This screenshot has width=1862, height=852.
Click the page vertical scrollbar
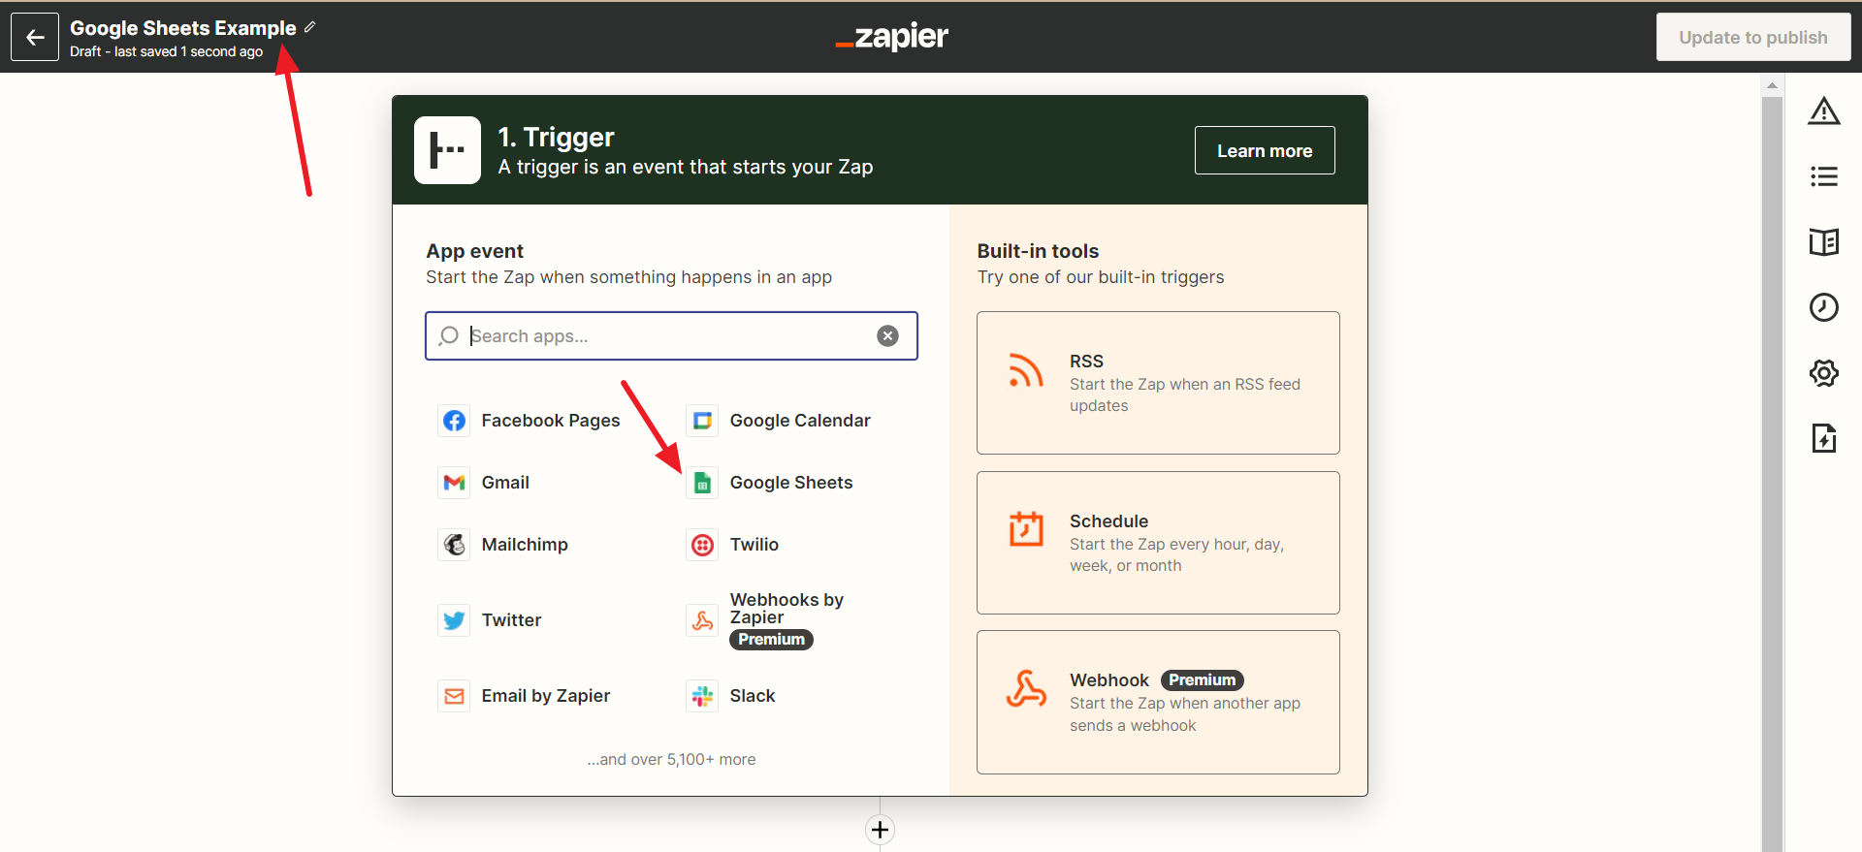click(x=1772, y=475)
